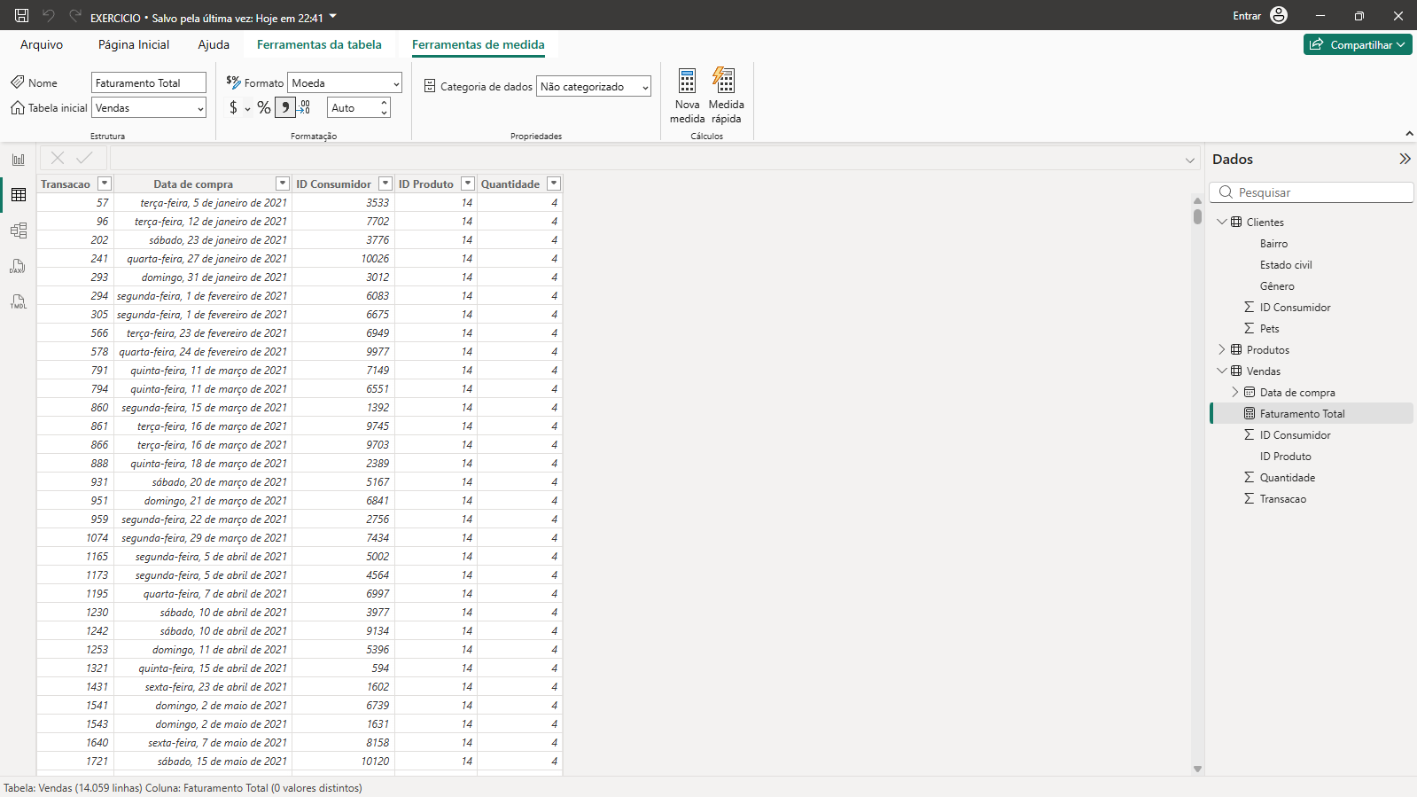
Task: Click the Data de compra calendar icon
Action: click(x=1250, y=392)
